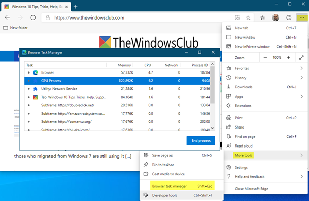This screenshot has height=201, width=309.
Task: Expand the Apps submenu
Action: (x=265, y=96)
